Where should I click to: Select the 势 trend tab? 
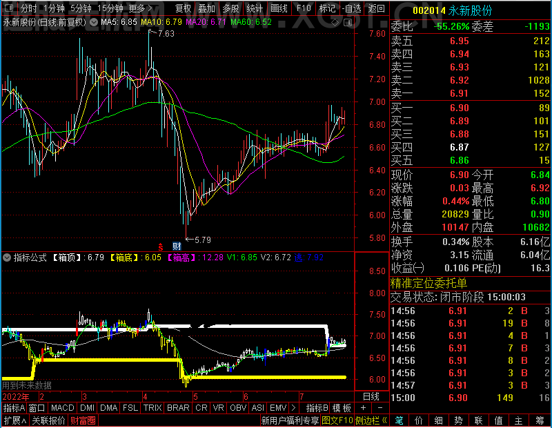(458, 420)
